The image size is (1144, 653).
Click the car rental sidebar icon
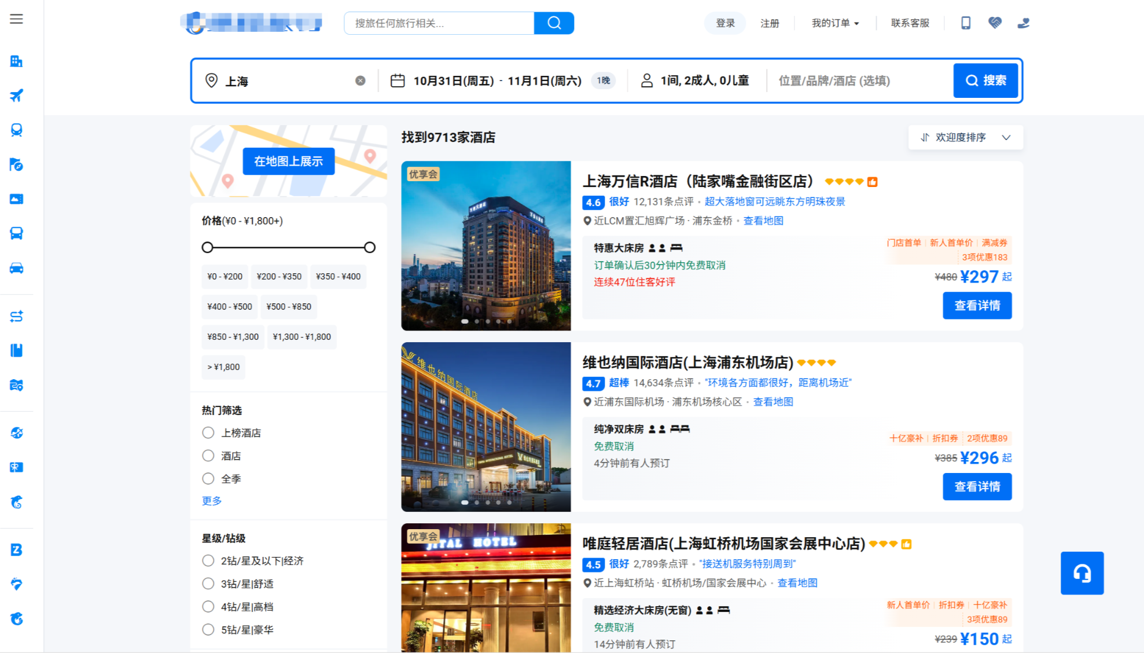click(x=16, y=268)
